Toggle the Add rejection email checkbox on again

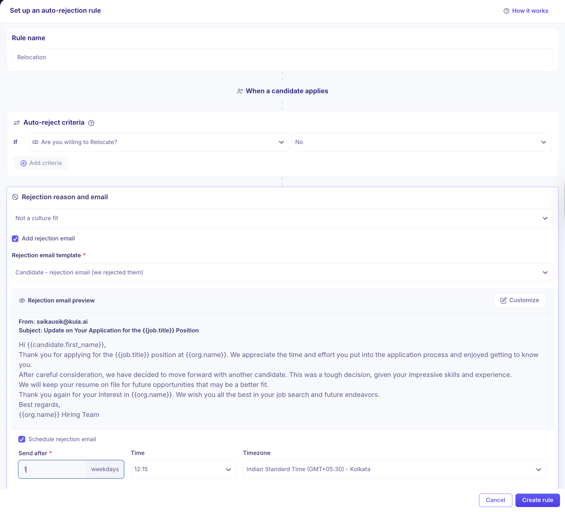tap(15, 239)
